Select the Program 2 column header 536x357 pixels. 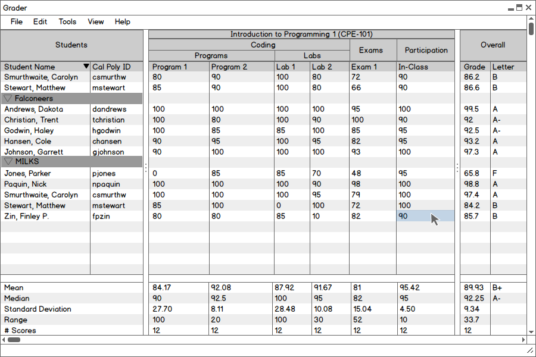point(242,67)
